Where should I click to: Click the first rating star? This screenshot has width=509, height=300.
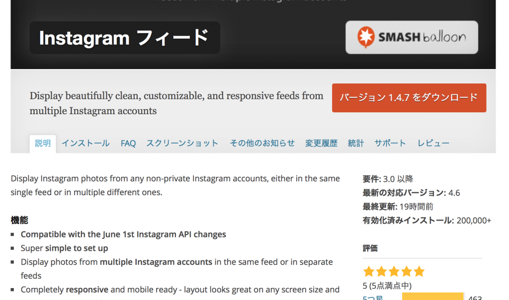[369, 271]
